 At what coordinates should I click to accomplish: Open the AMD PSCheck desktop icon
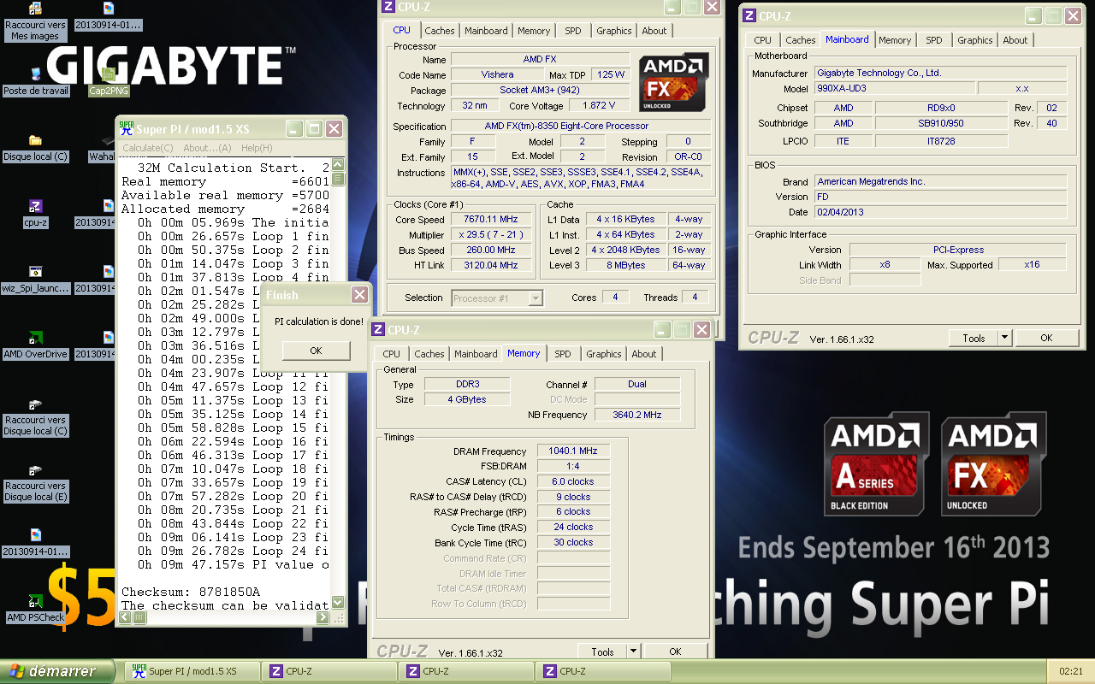(35, 609)
